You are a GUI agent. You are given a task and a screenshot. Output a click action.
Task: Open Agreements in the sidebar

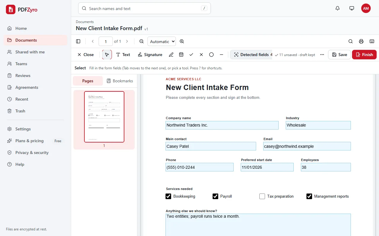click(x=36, y=87)
